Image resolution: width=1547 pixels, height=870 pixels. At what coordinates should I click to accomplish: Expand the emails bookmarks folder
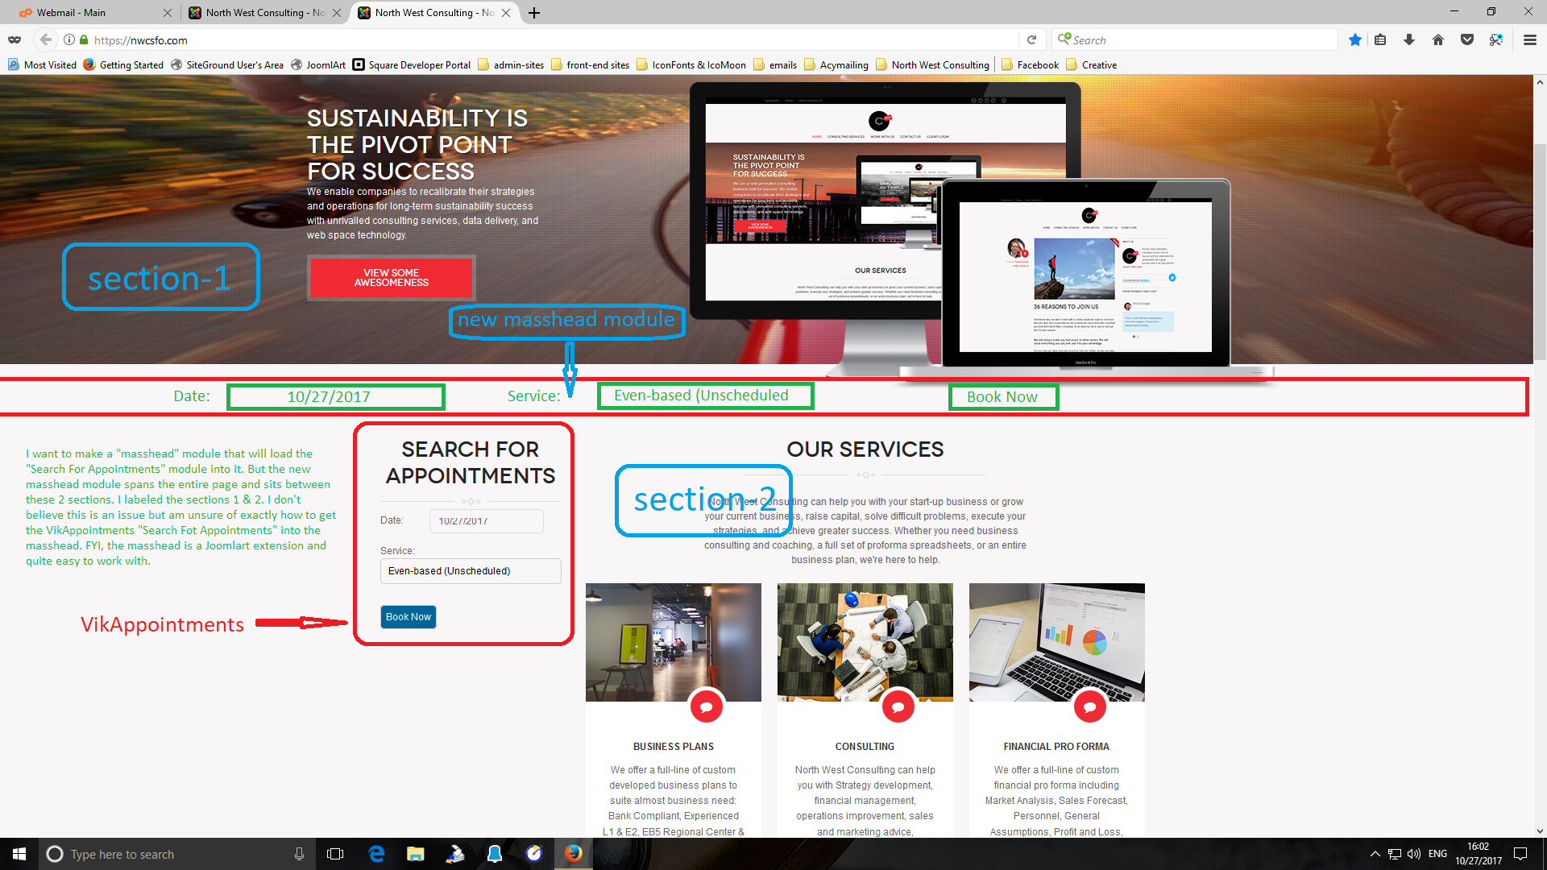coord(774,64)
